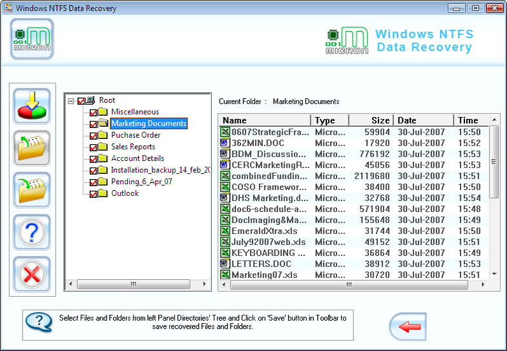The height and width of the screenshot is (351, 507).
Task: Sort files by the Type column header
Action: pyautogui.click(x=330, y=120)
